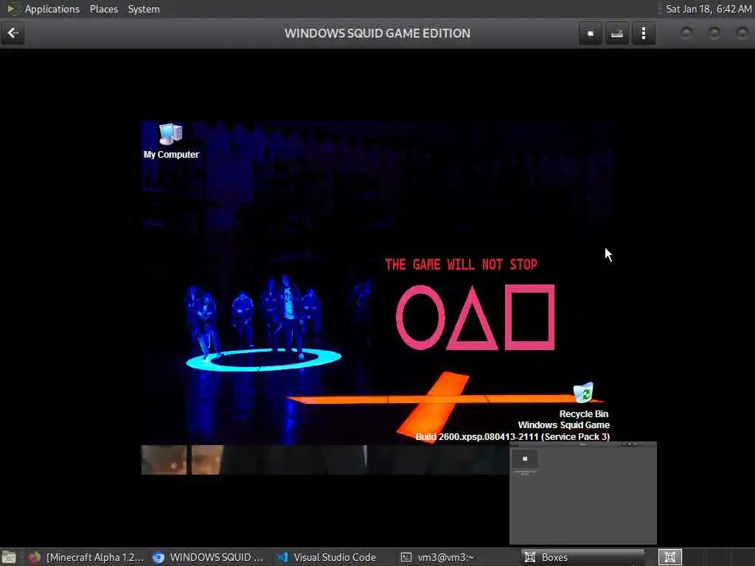Viewport: 755px width, 566px height.
Task: Click THE GAME WILL NOT STOP text
Action: click(x=461, y=265)
